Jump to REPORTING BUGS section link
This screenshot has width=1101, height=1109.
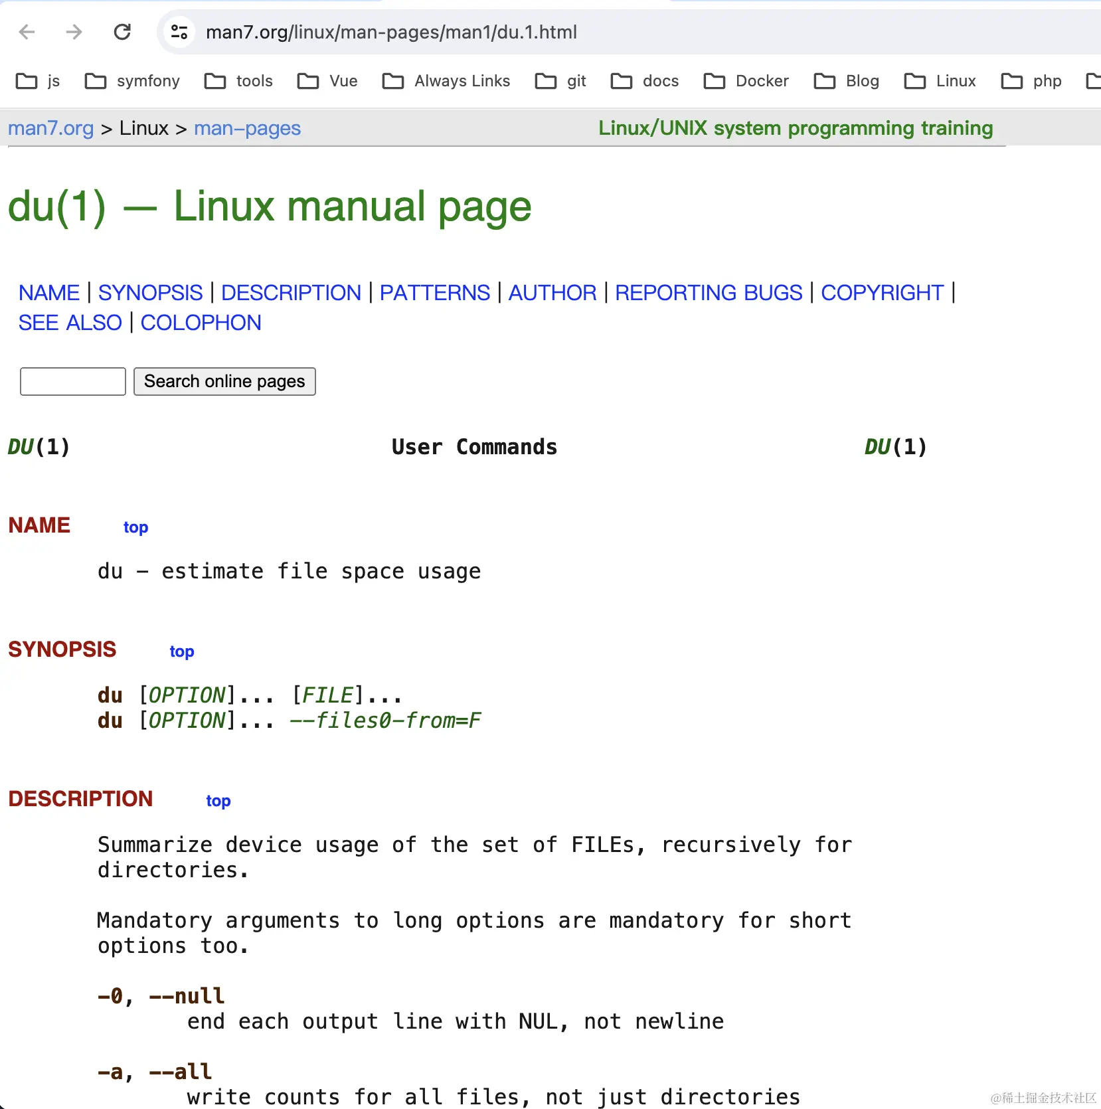click(709, 293)
